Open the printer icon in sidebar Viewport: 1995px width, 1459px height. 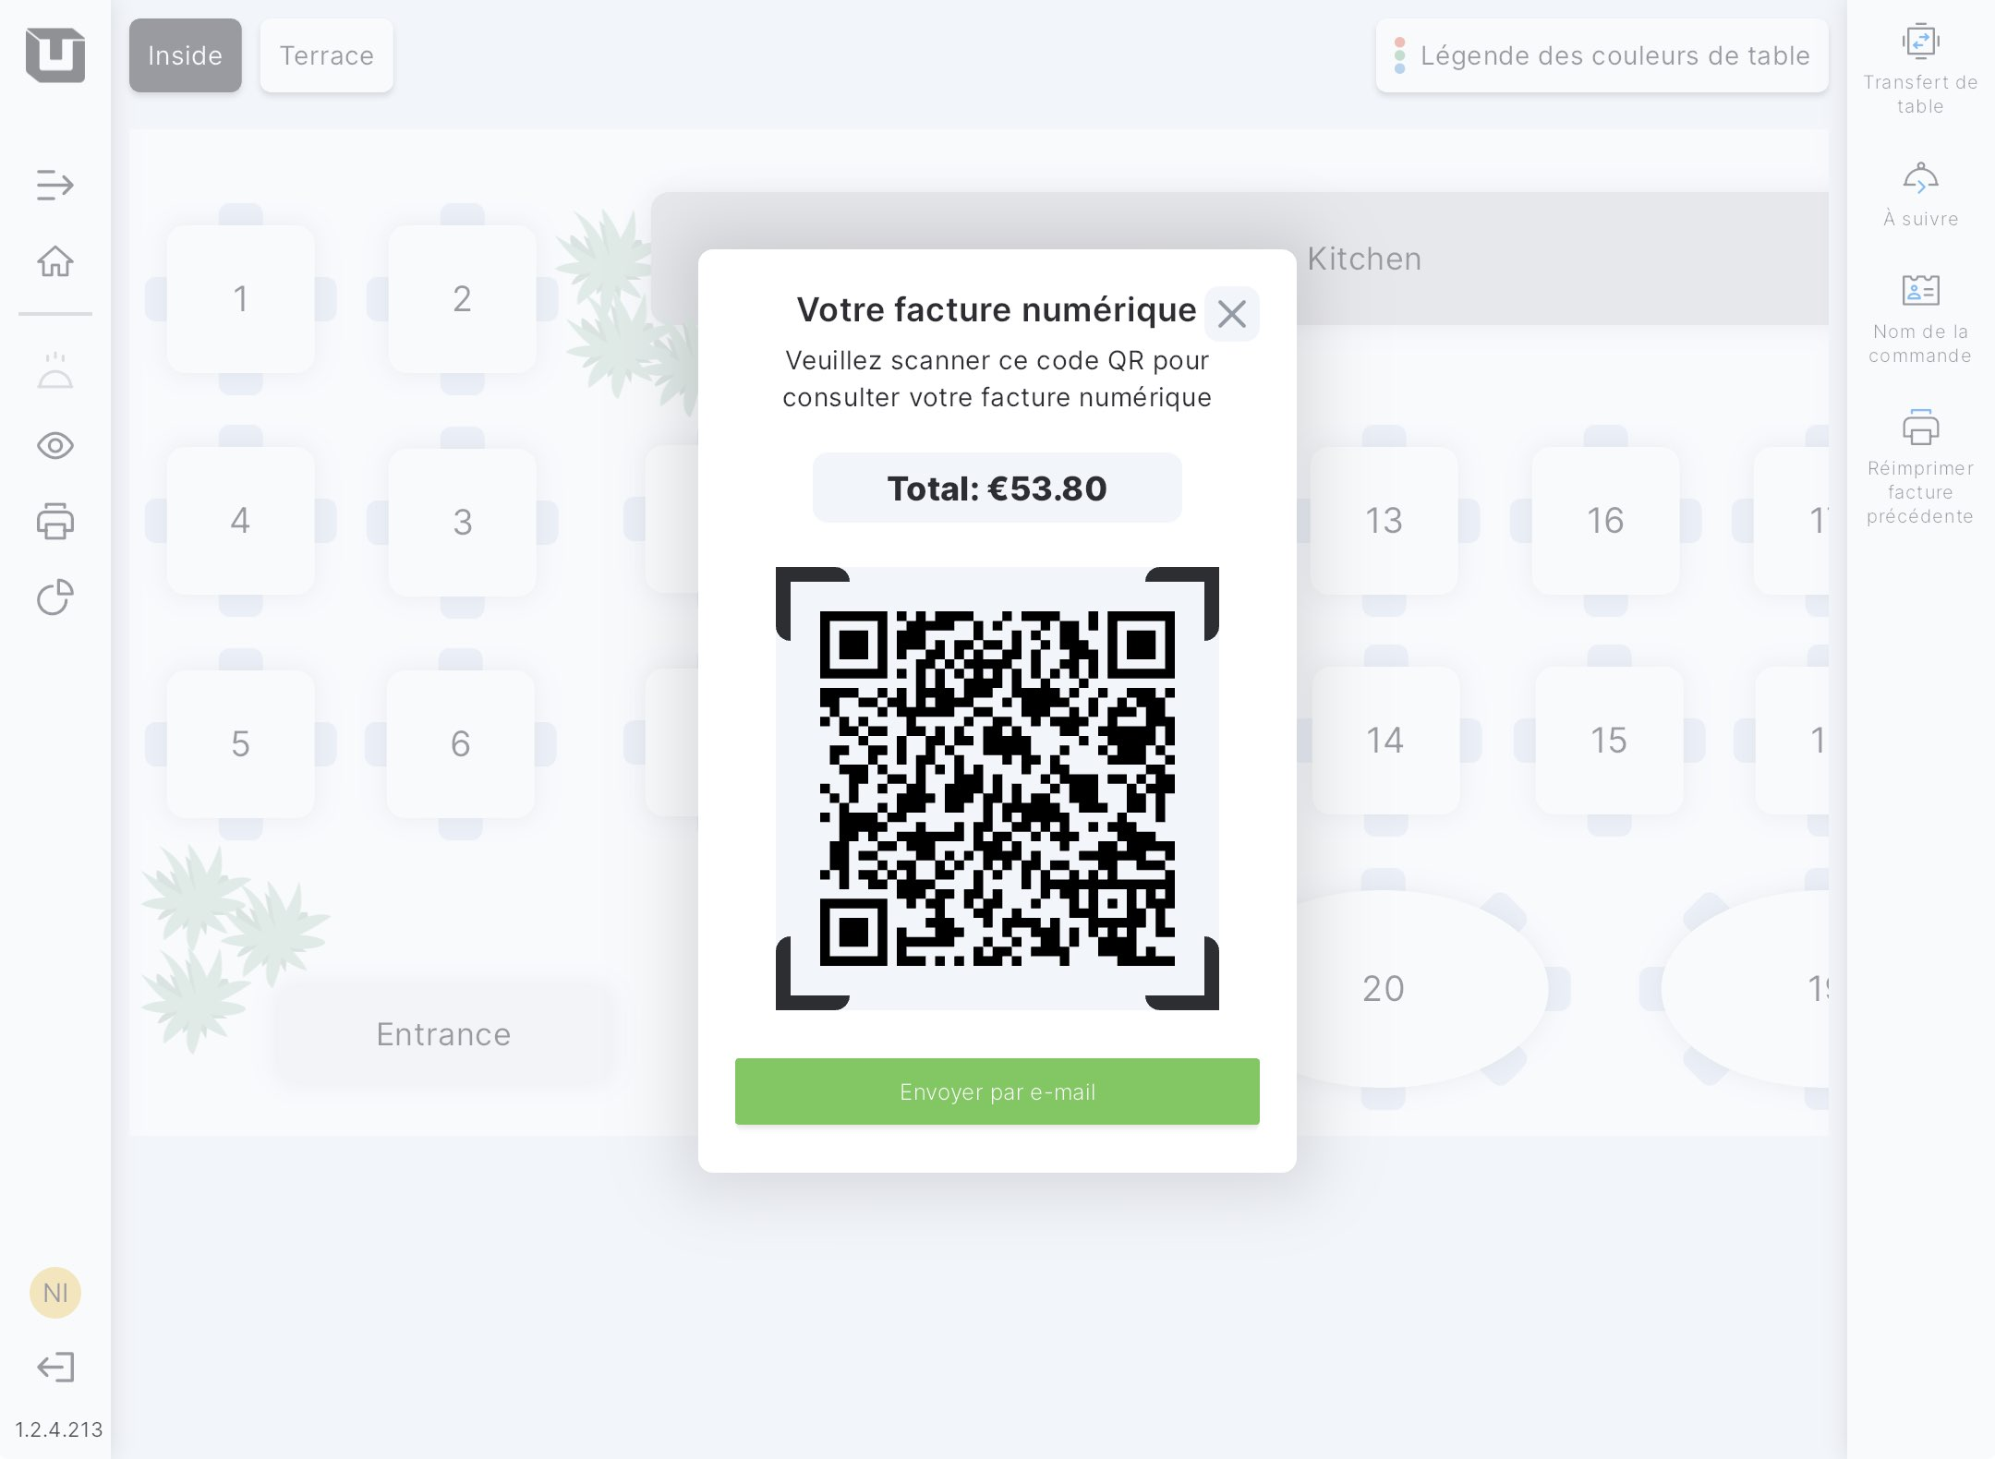coord(54,522)
